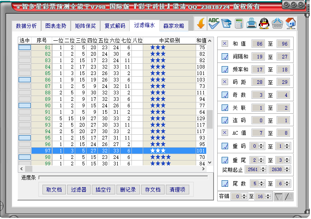Select the checkbox cell for row 81
This screenshot has width=311, height=219.
click(25, 48)
